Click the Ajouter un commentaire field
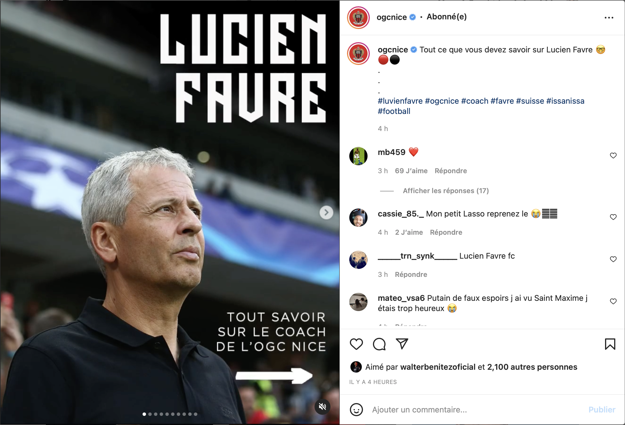625x425 pixels. click(478, 410)
